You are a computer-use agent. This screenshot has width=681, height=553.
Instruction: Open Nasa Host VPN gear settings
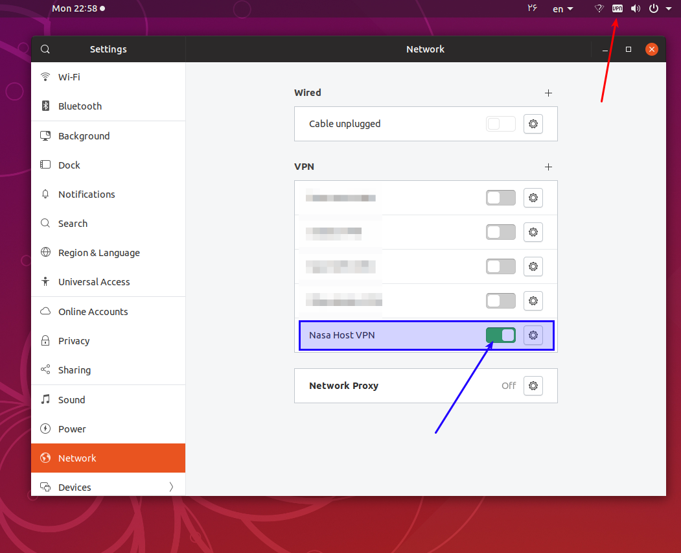533,335
